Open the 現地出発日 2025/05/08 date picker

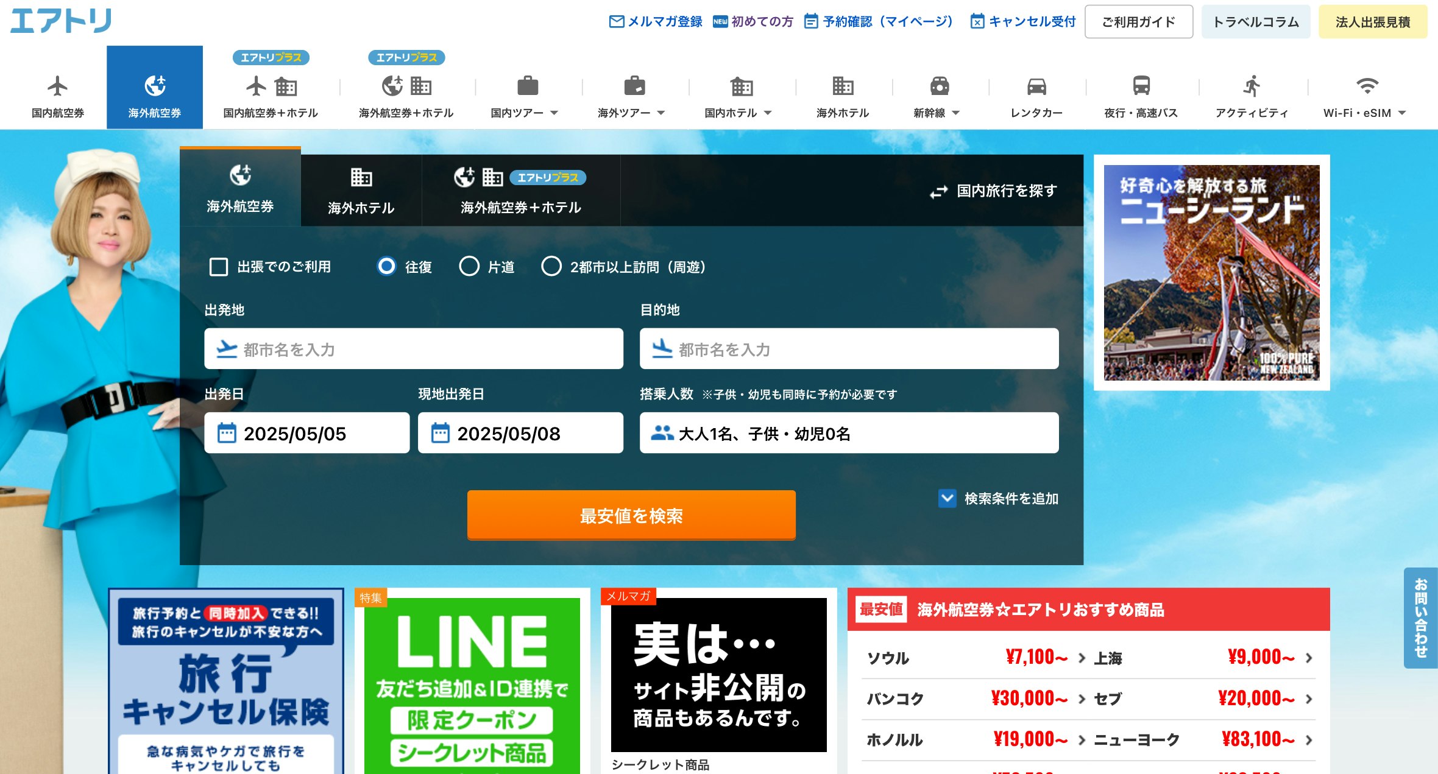click(520, 433)
